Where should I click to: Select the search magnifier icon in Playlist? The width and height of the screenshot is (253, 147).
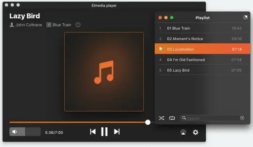pos(184,118)
